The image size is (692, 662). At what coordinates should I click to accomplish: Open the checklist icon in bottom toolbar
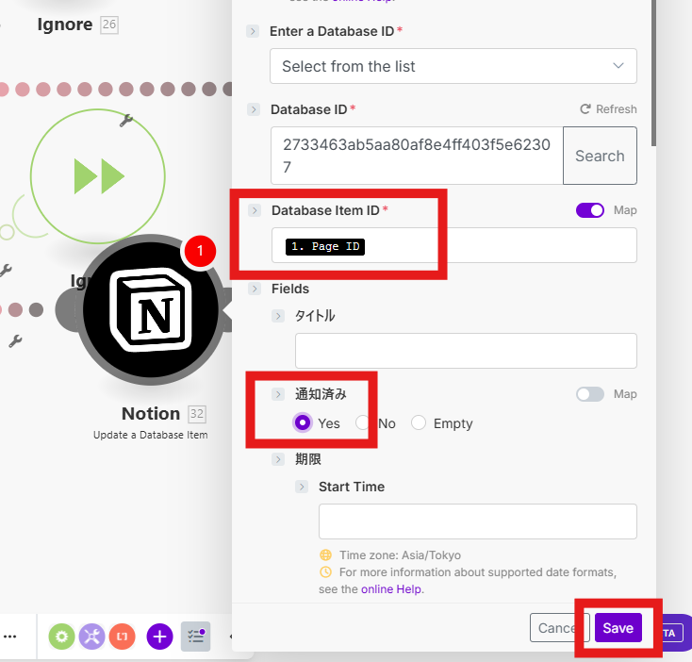coord(195,637)
